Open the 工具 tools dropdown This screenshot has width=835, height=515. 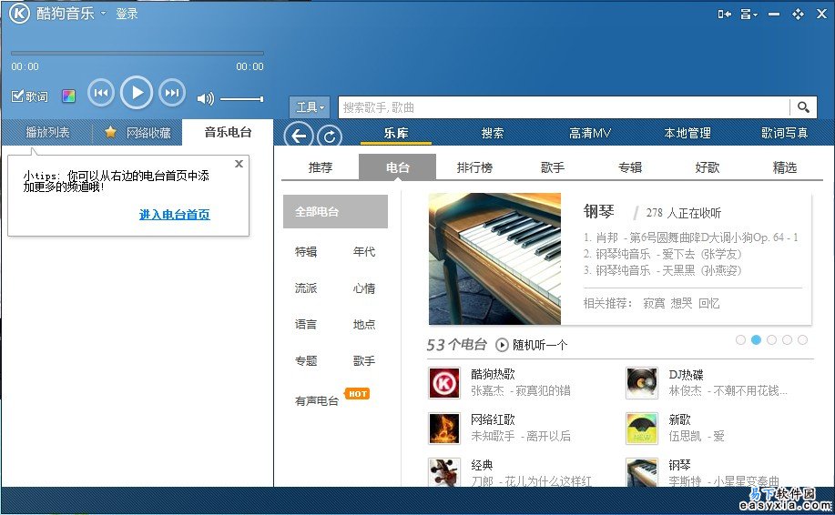(310, 107)
